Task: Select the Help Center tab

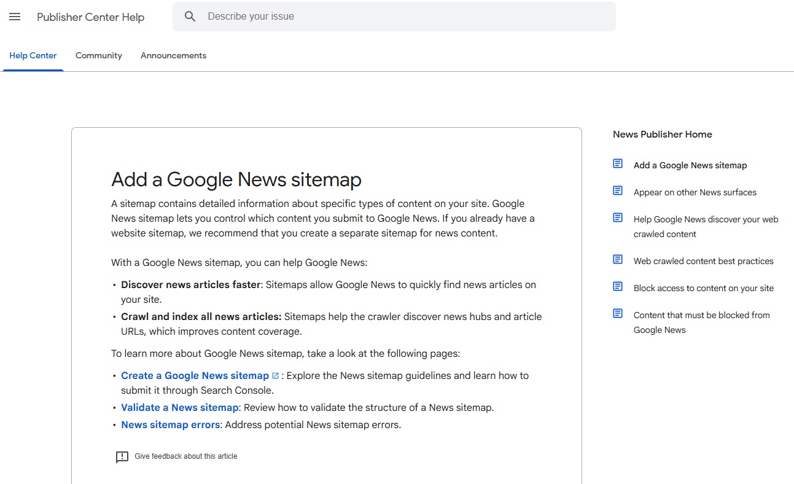Action: point(33,55)
